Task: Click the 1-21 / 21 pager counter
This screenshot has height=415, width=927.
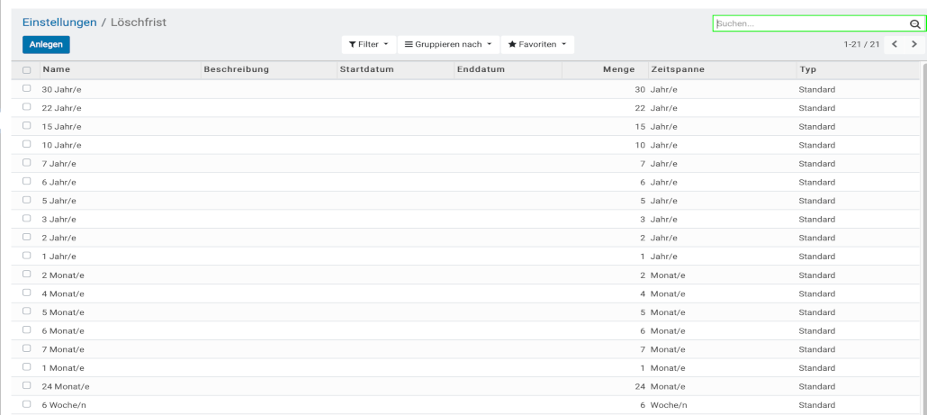Action: click(861, 44)
